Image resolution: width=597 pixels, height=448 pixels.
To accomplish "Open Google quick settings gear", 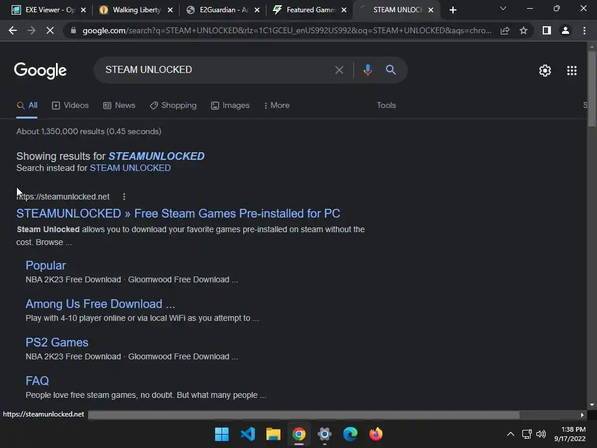I will [545, 71].
